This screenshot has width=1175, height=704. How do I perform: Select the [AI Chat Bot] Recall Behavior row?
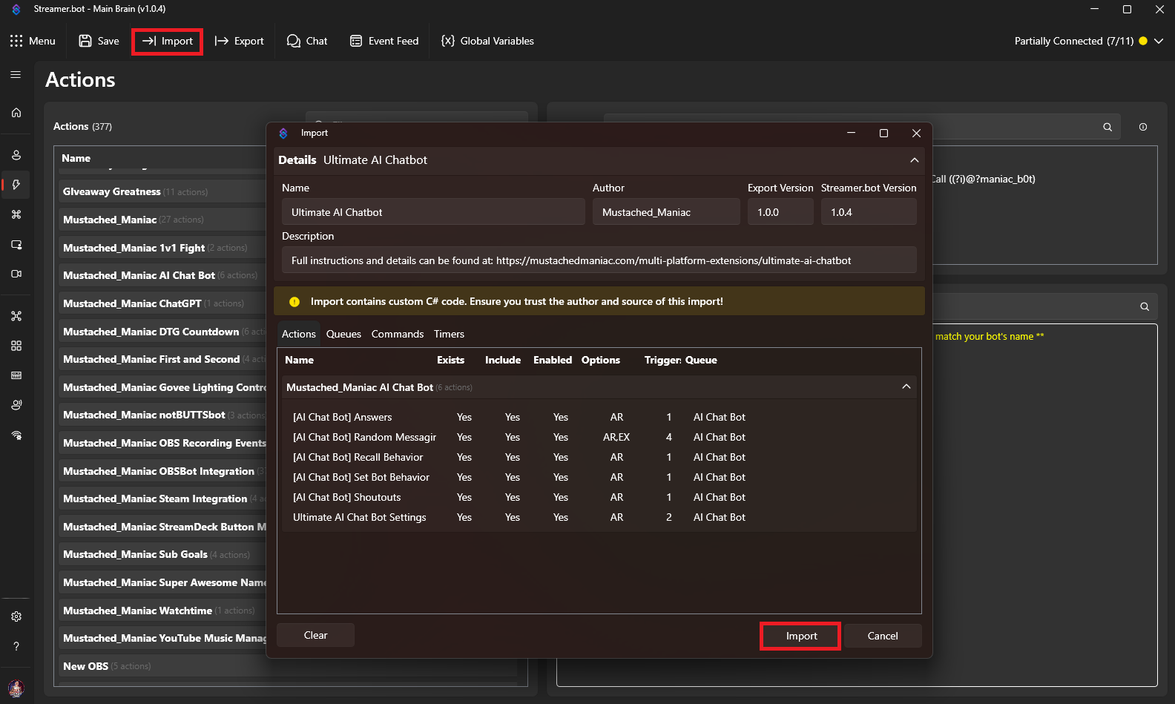coord(599,457)
